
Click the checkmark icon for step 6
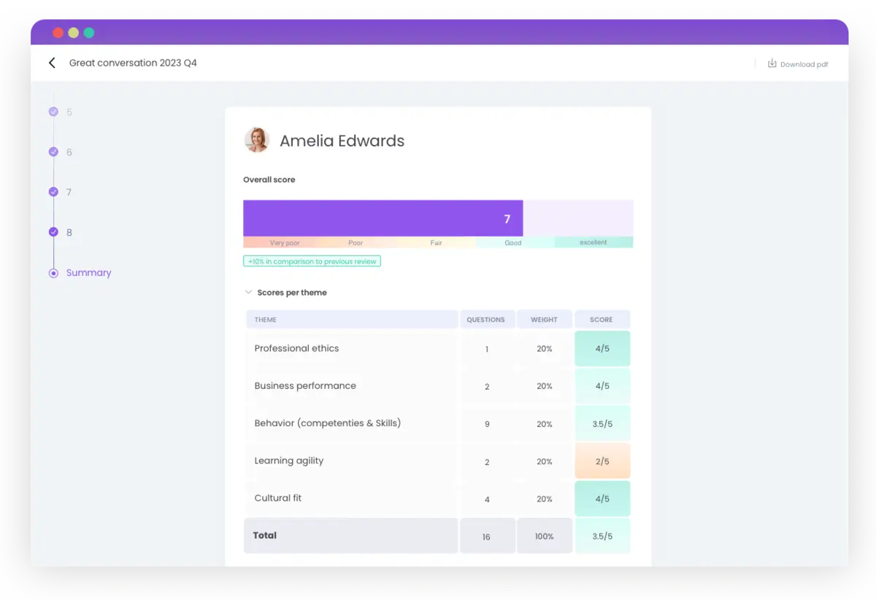[53, 152]
